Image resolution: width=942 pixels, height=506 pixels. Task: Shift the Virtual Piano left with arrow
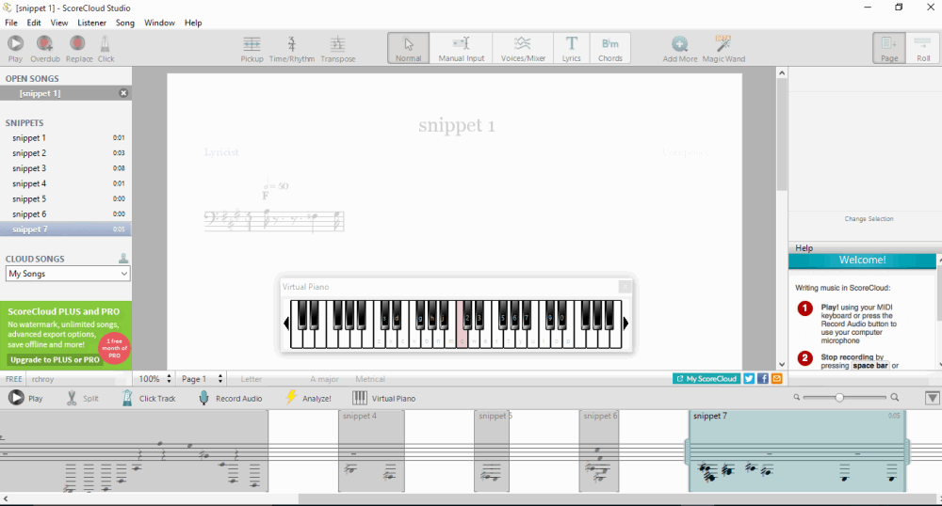point(286,324)
